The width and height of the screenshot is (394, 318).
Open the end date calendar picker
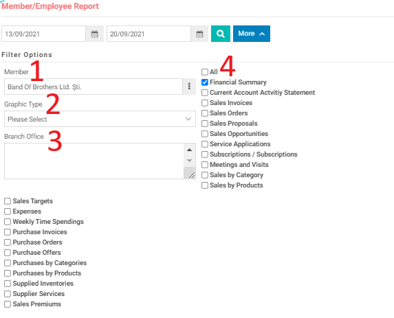199,34
